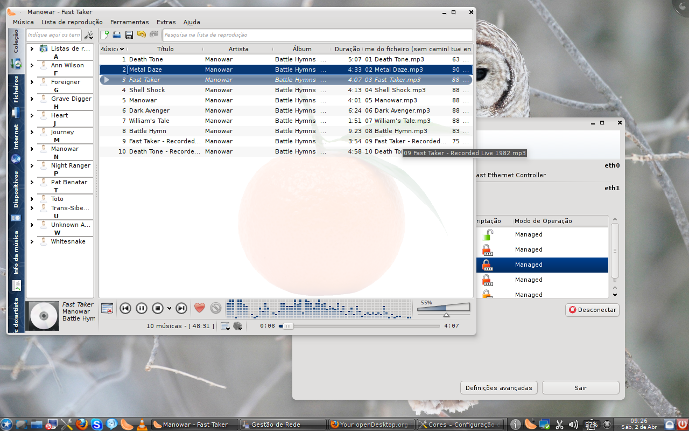Click the greyed redo arrow icon
This screenshot has width=689, height=431.
click(x=154, y=34)
